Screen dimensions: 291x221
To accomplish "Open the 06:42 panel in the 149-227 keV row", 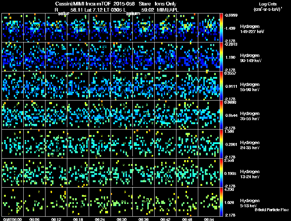I will click(x=165, y=28).
